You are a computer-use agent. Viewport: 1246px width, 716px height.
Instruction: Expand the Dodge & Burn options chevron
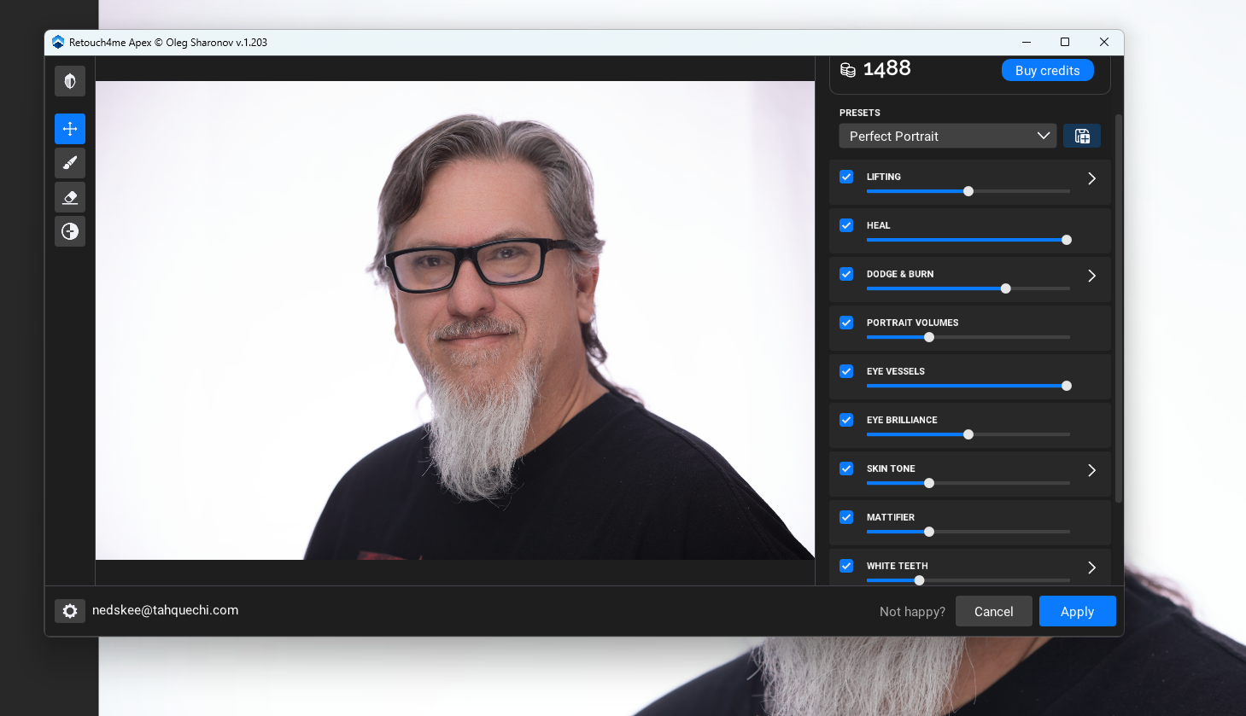click(1091, 276)
